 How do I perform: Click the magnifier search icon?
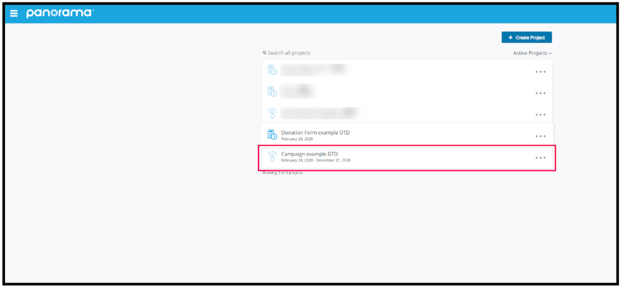click(x=264, y=53)
